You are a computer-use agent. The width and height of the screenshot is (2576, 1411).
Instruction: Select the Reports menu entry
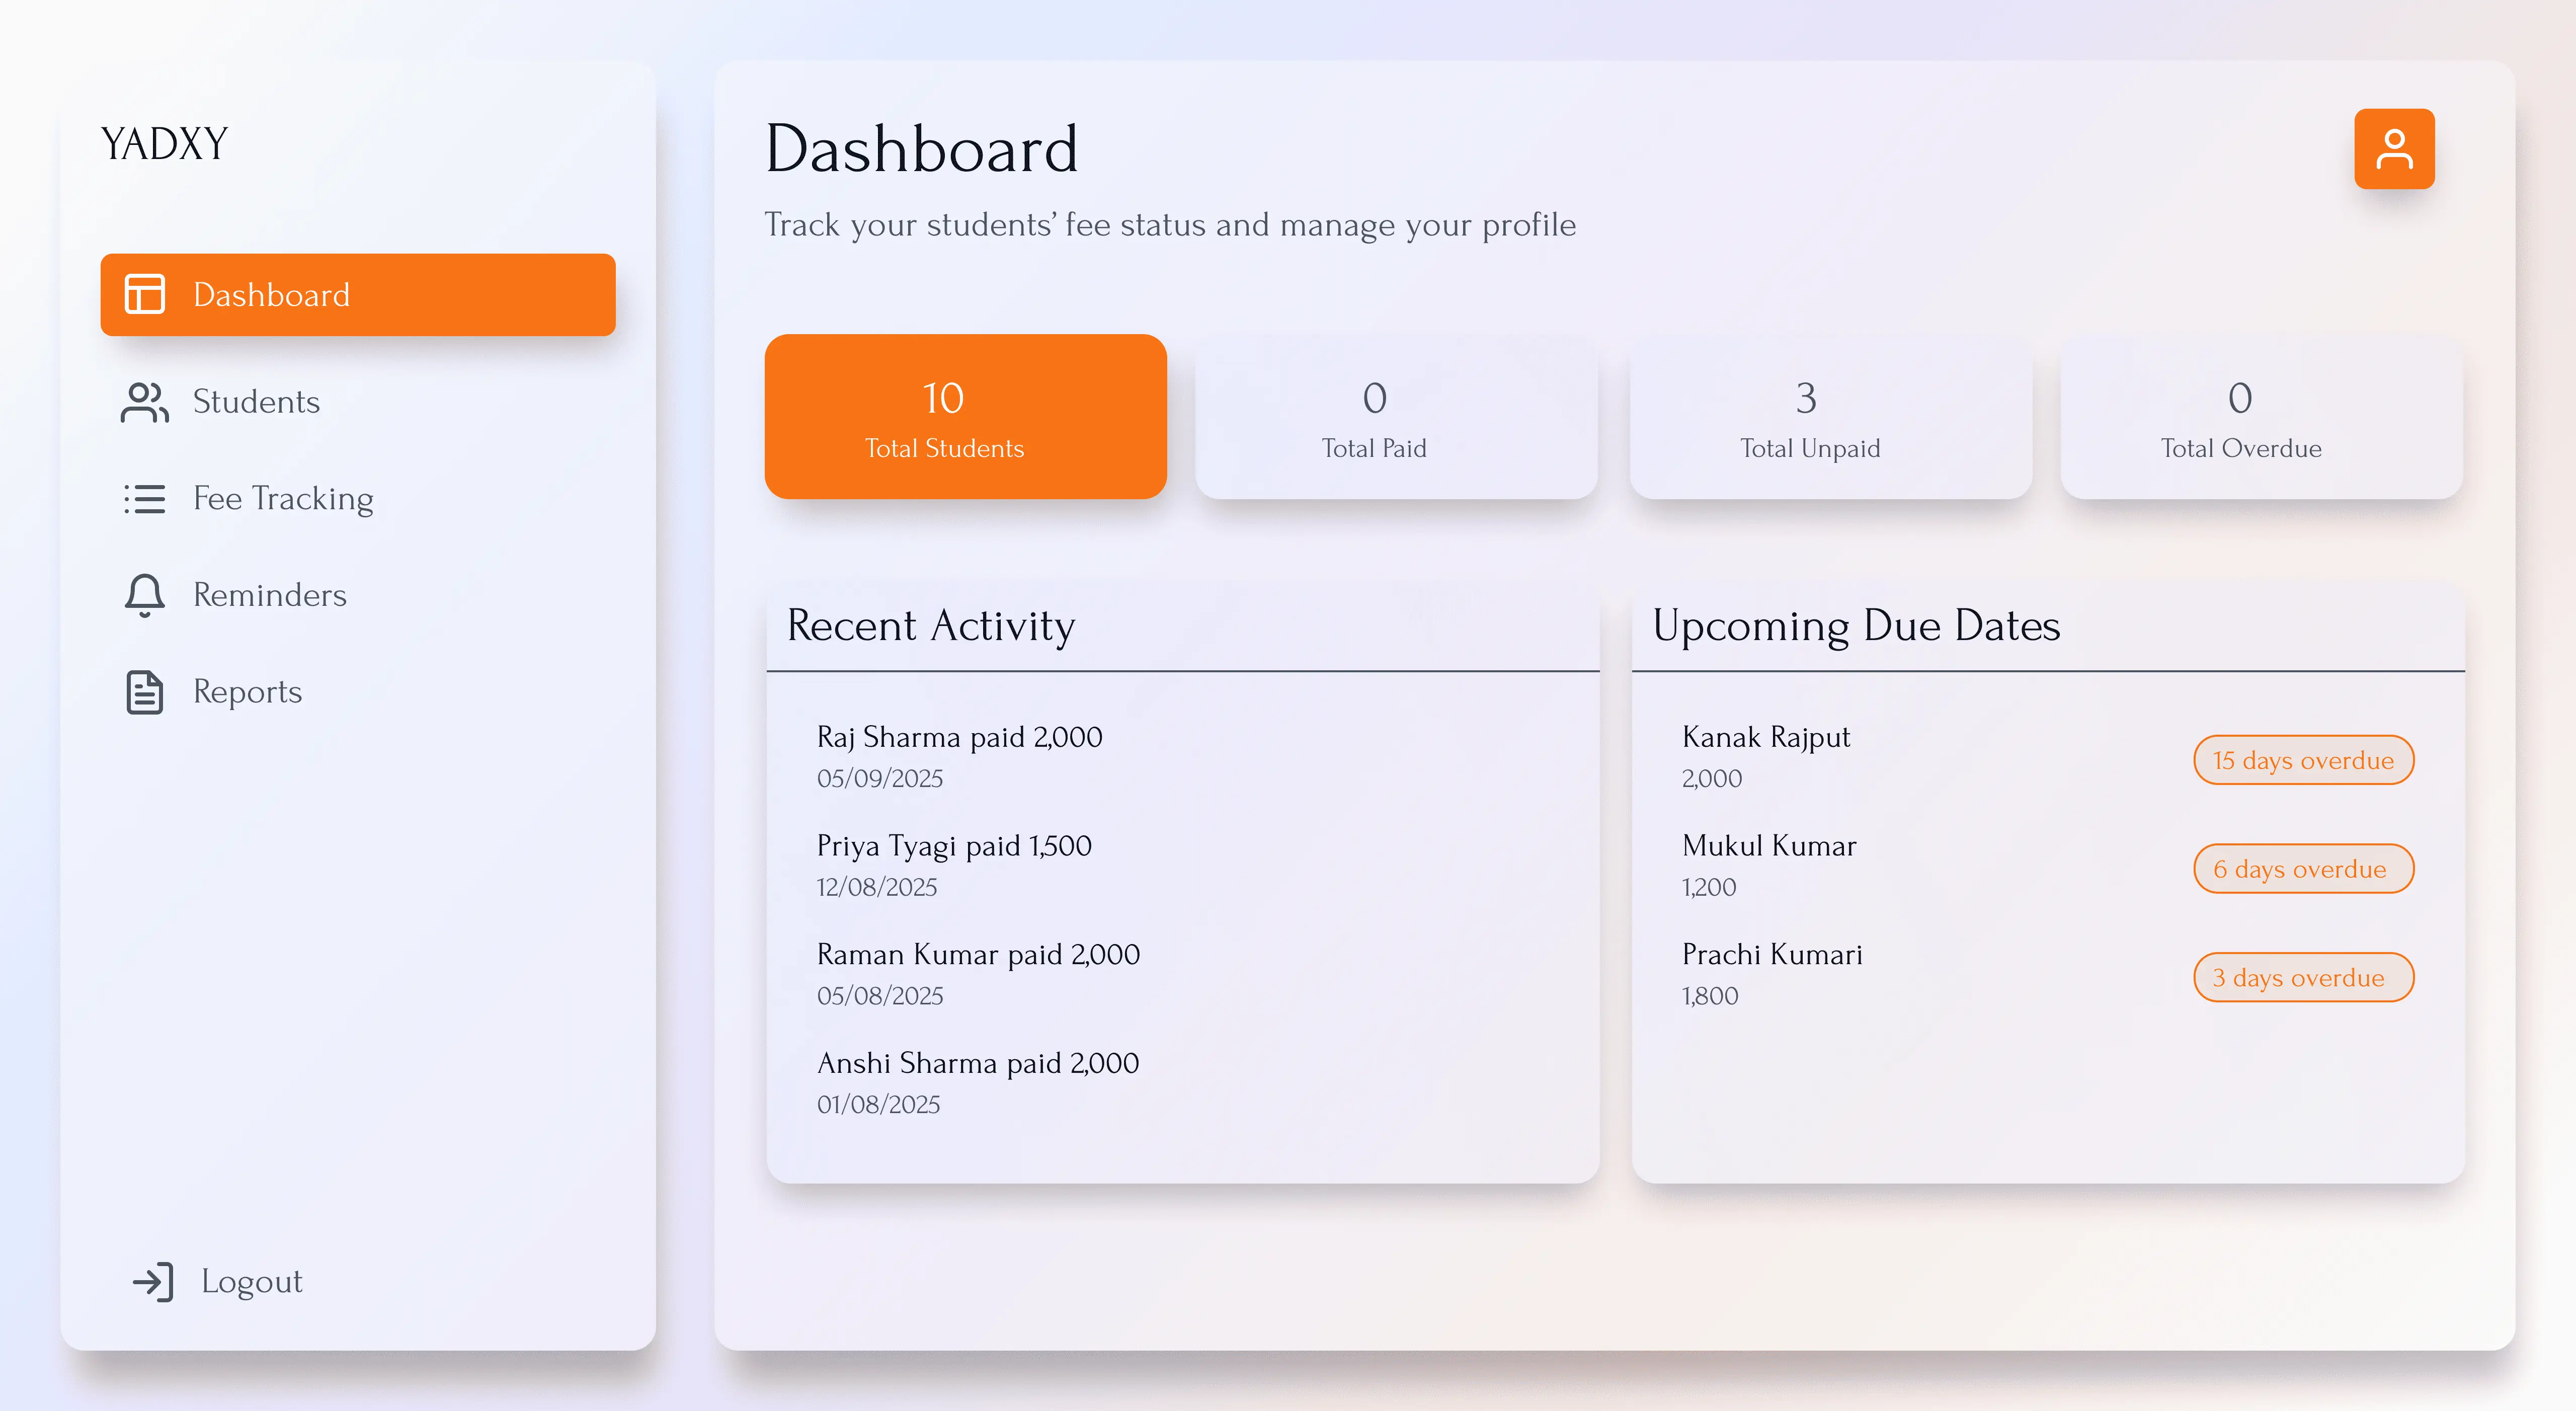point(247,692)
